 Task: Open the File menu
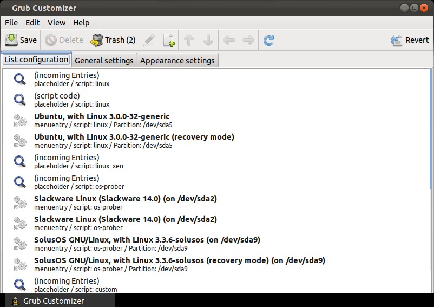pyautogui.click(x=11, y=23)
